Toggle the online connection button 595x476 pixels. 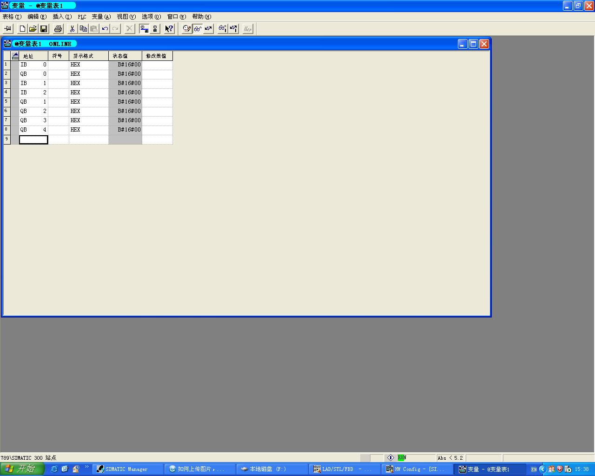(144, 29)
